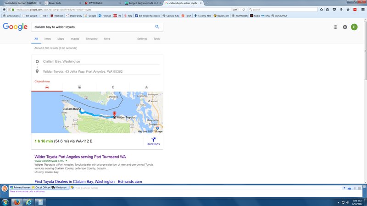Expand the Windows dropdown in softphone bar
Viewport: 367px width, 206px height.
[x=59, y=188]
